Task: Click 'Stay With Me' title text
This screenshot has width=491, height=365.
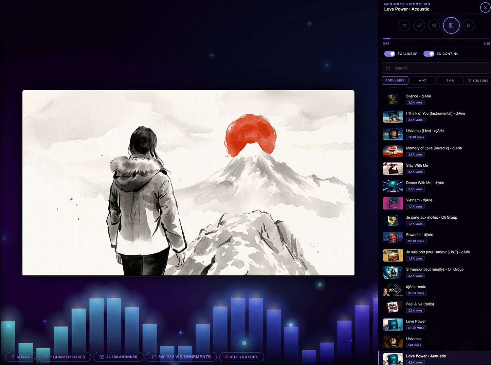Action: (417, 166)
